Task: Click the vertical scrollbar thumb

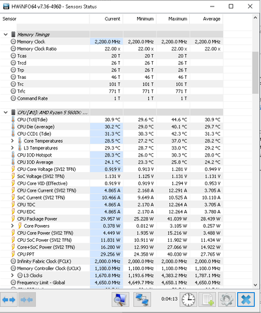Action: tap(255, 72)
